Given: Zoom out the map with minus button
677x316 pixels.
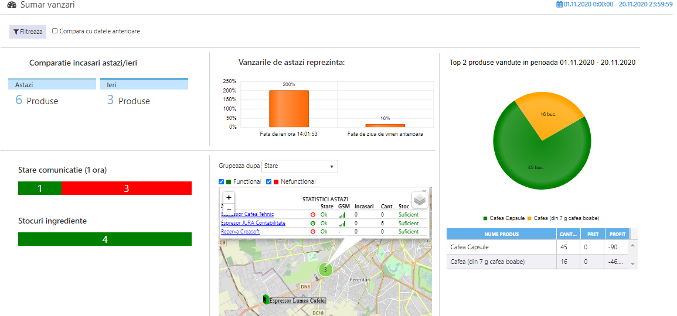Looking at the screenshot, I should [229, 209].
